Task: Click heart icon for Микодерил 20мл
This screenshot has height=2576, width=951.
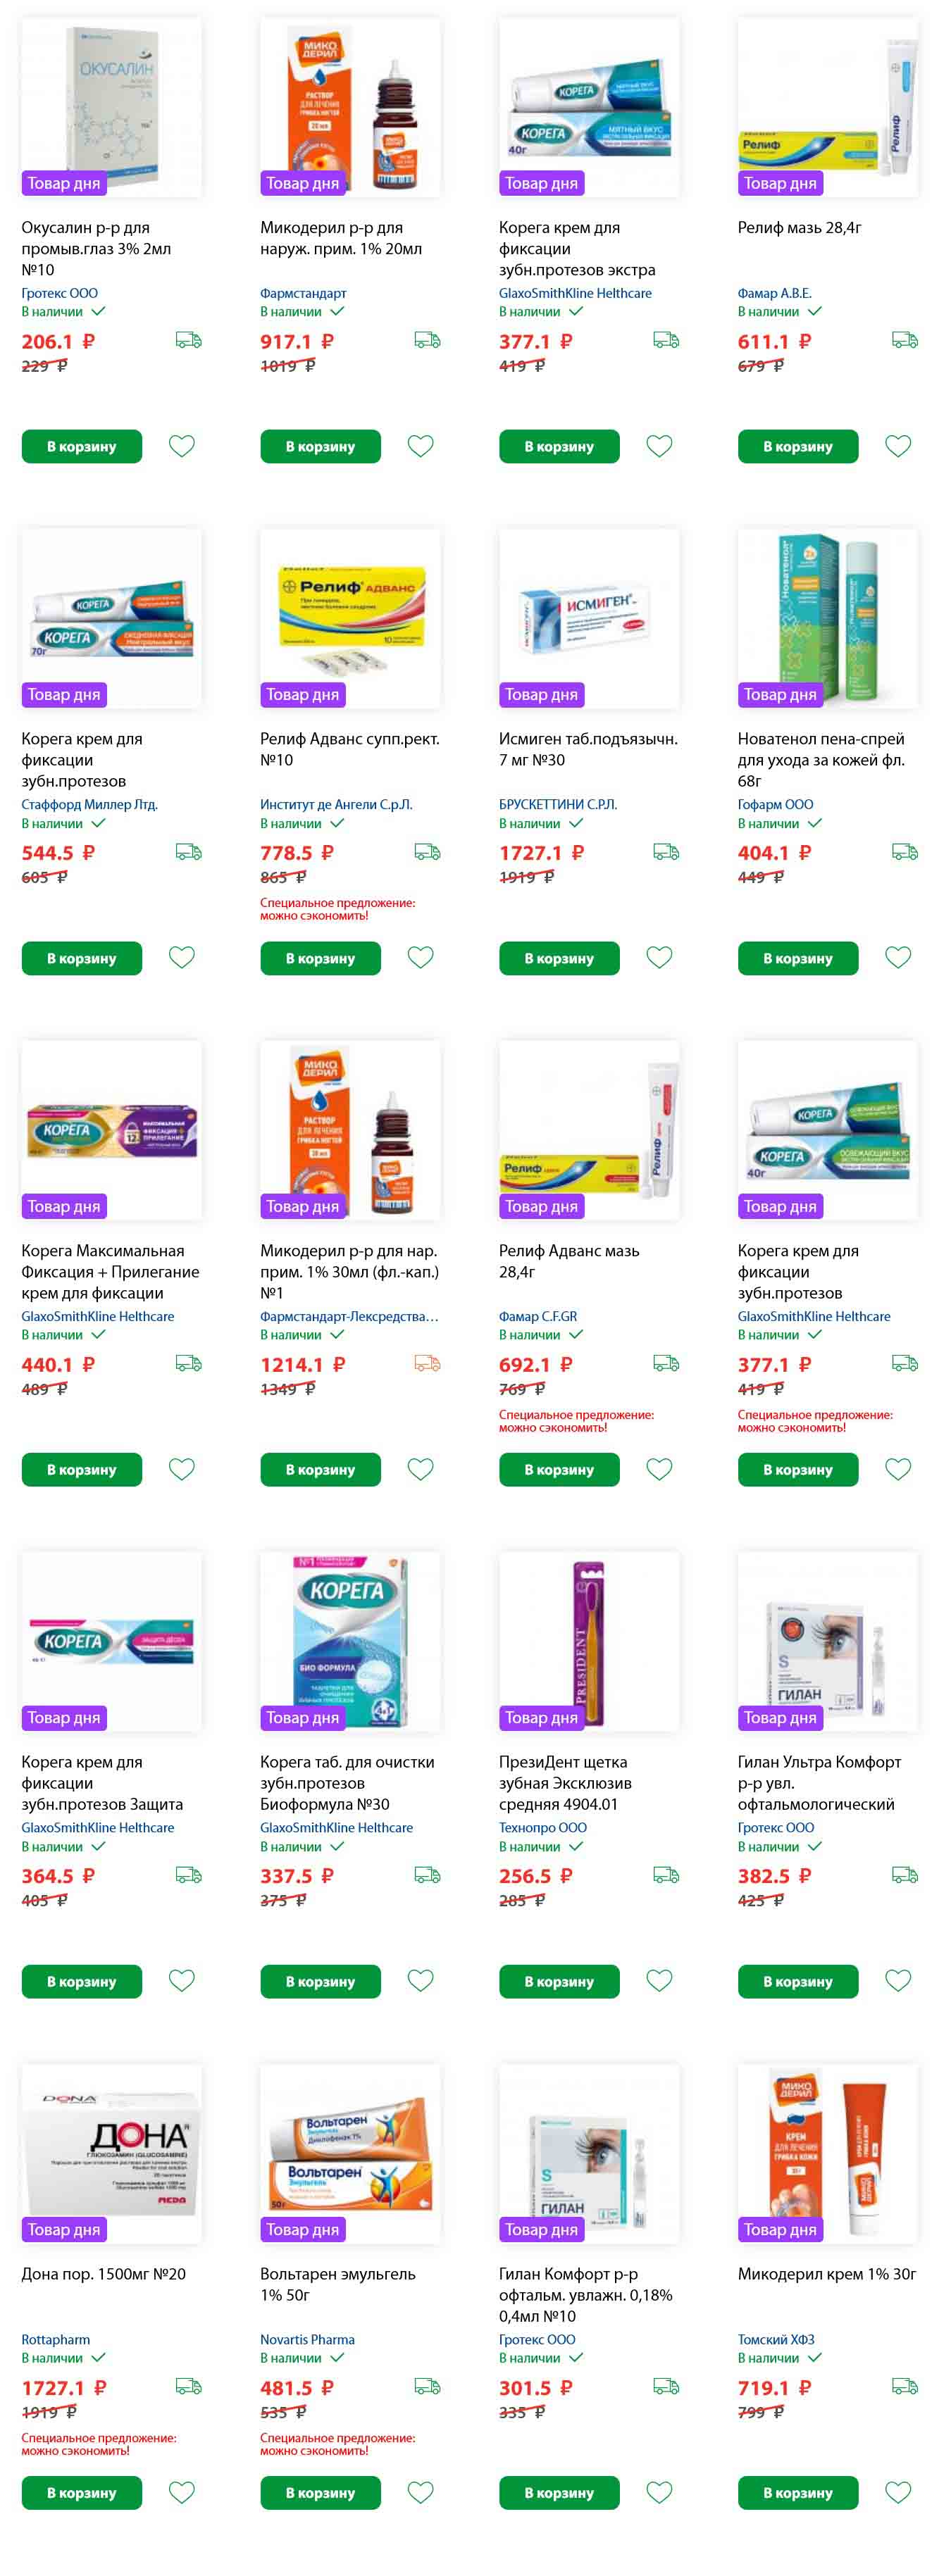Action: click(421, 446)
